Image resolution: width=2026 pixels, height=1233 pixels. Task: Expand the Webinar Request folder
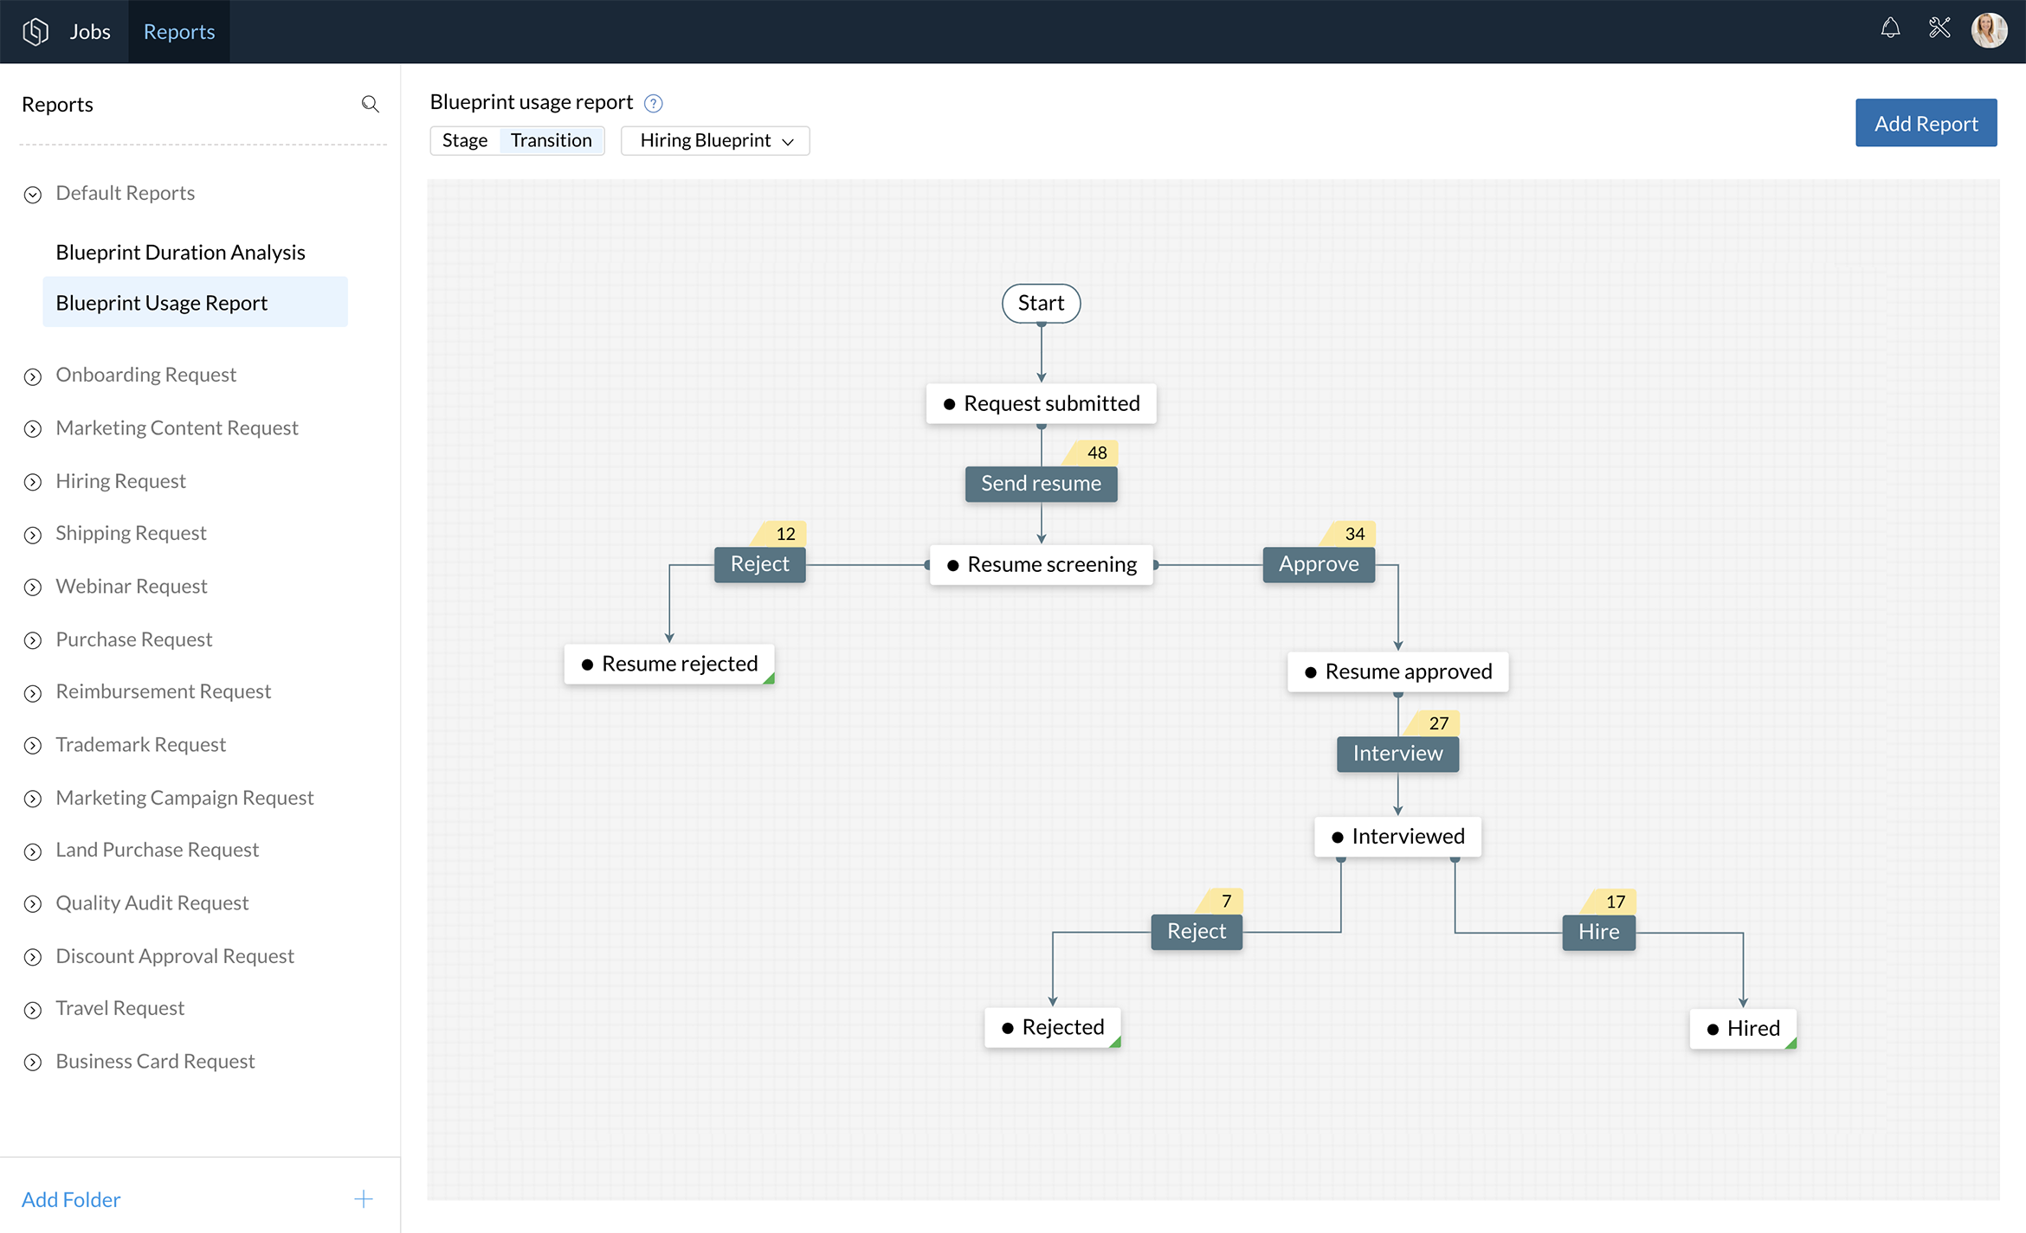[33, 588]
